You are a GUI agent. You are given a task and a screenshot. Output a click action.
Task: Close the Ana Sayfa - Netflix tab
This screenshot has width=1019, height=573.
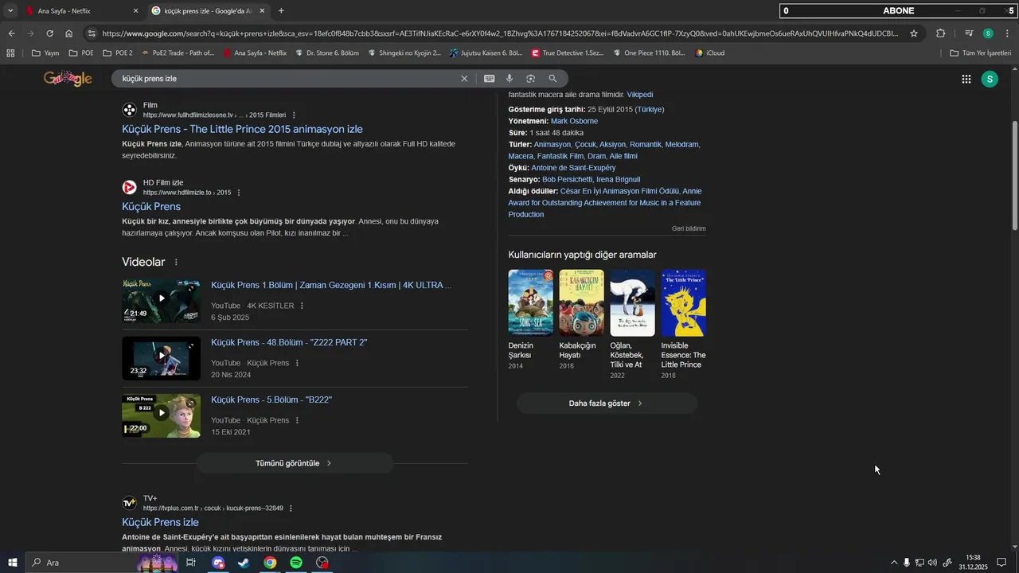[135, 11]
